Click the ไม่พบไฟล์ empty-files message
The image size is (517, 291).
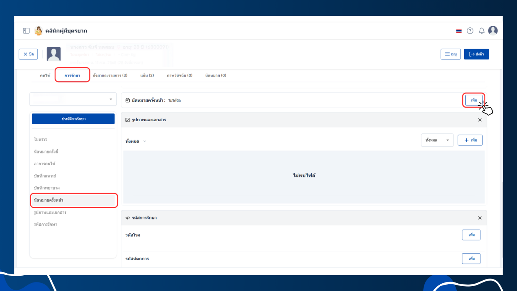[304, 176]
